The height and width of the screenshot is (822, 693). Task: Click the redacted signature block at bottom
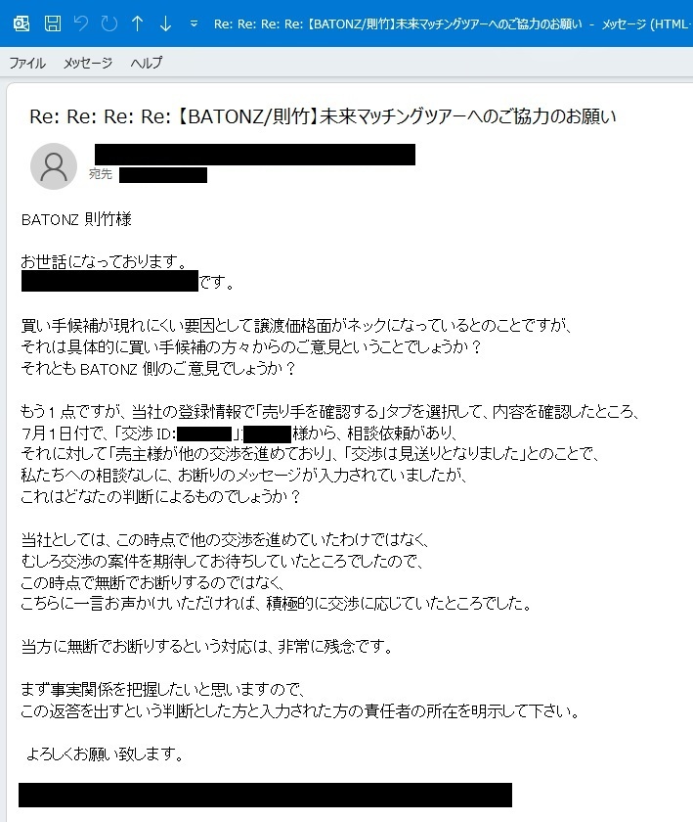[x=265, y=795]
